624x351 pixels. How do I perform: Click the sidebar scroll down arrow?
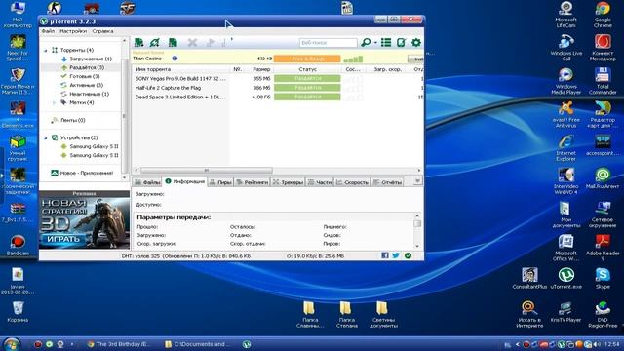pos(125,177)
